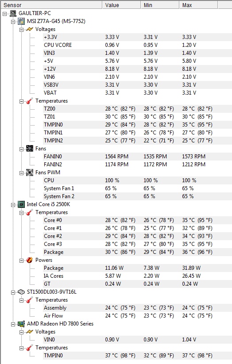Viewport: 232px width, 364px height.
Task: Collapse the Fans PWM section
Action: click(21, 173)
